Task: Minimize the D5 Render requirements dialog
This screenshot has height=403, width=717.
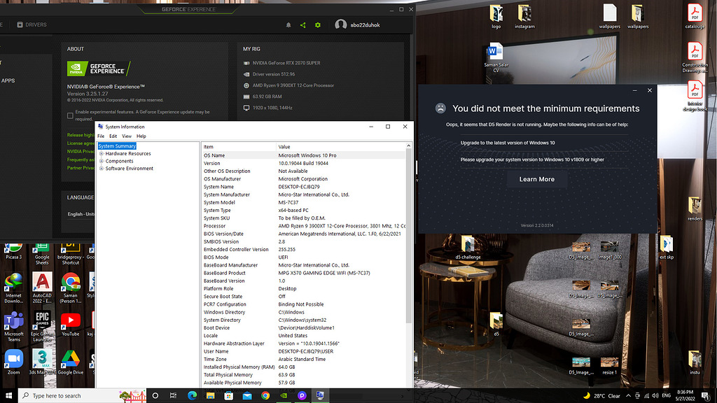Action: coord(634,90)
